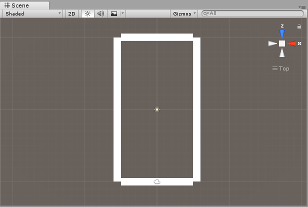Click the gray left axis cone

[272, 43]
